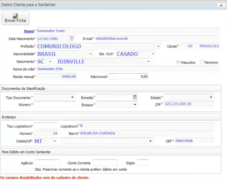
Task: Click the Nome da mãe field
Action: 128,69
